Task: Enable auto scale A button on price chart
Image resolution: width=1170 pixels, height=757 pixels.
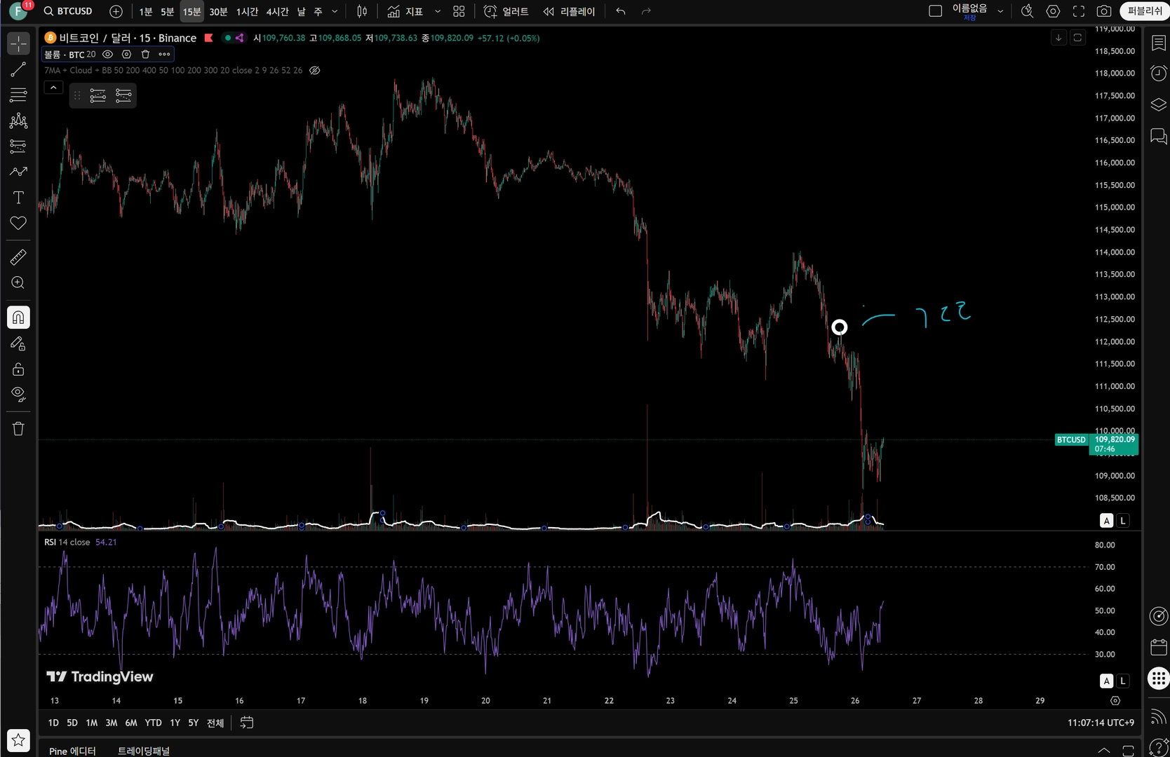Action: [1106, 520]
